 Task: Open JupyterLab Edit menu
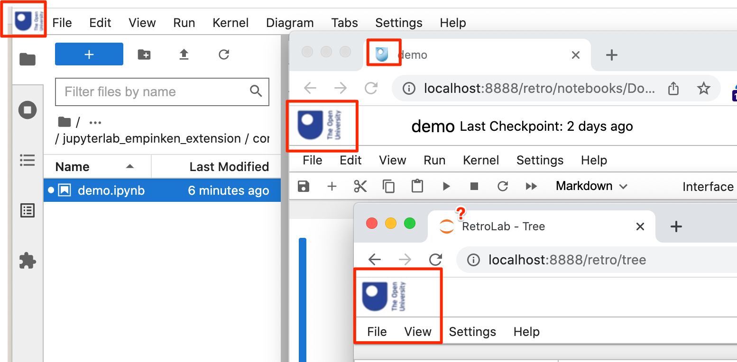[x=101, y=23]
